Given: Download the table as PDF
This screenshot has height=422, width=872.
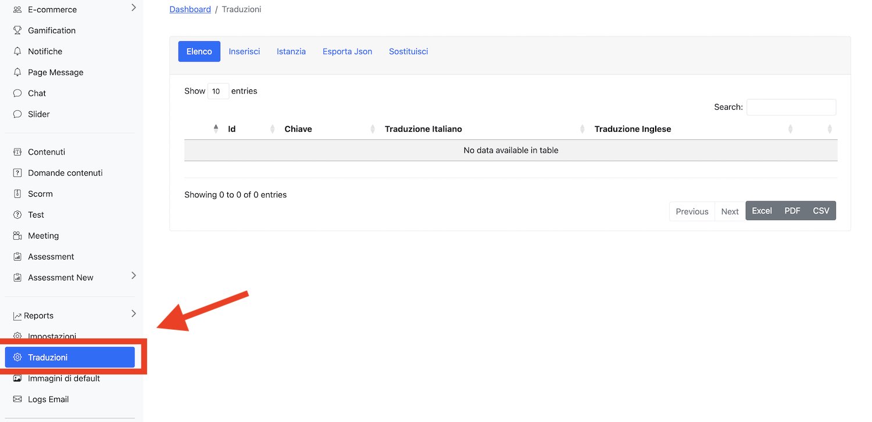Looking at the screenshot, I should click(x=792, y=211).
